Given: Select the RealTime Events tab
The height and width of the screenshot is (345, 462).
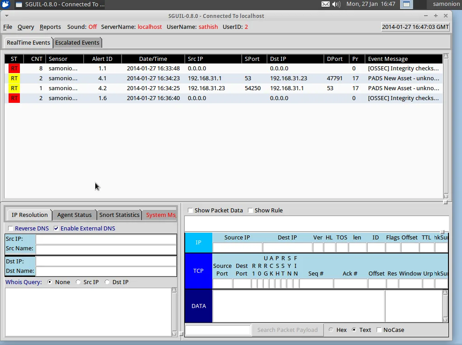Looking at the screenshot, I should 28,43.
